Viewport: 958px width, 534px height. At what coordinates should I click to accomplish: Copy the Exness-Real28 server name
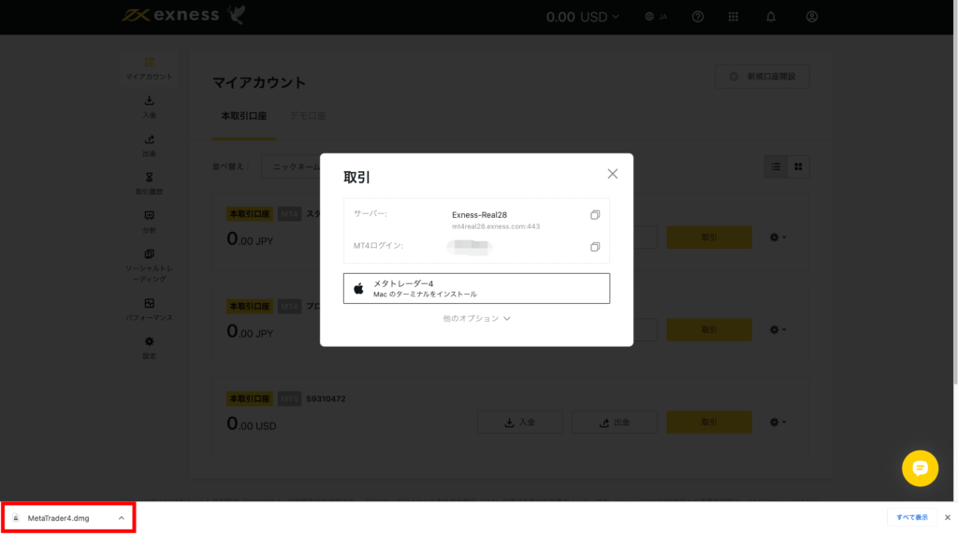coord(594,215)
